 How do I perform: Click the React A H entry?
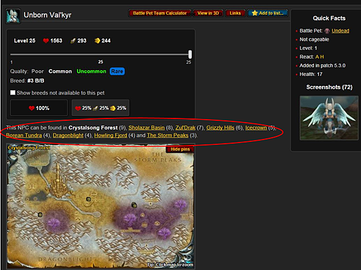coord(312,57)
